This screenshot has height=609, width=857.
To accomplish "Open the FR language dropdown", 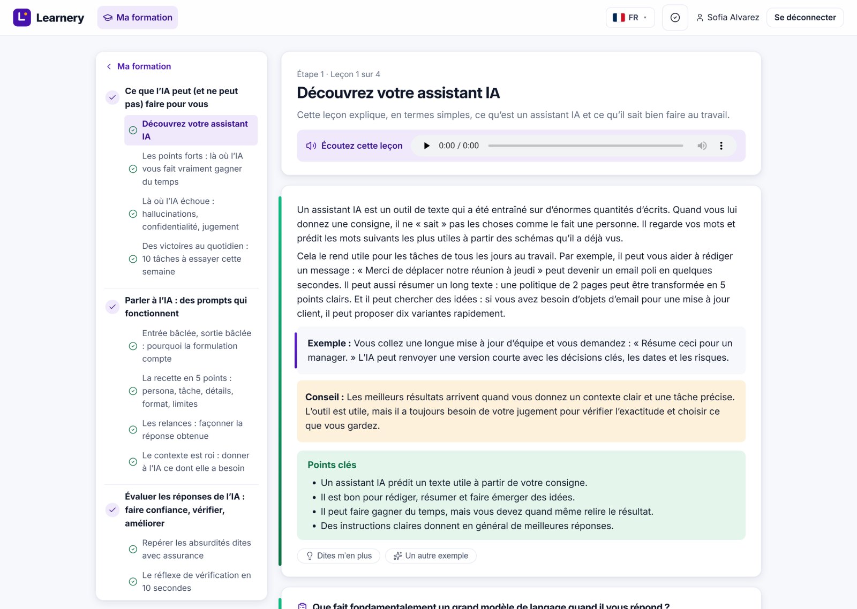I will [x=630, y=18].
